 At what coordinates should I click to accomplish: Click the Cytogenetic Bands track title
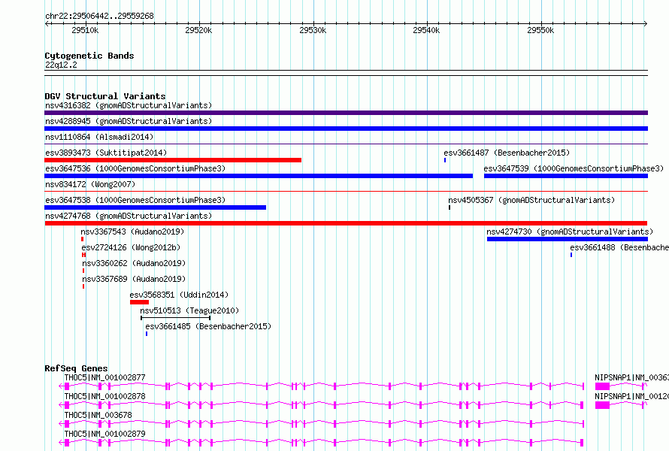coord(89,56)
